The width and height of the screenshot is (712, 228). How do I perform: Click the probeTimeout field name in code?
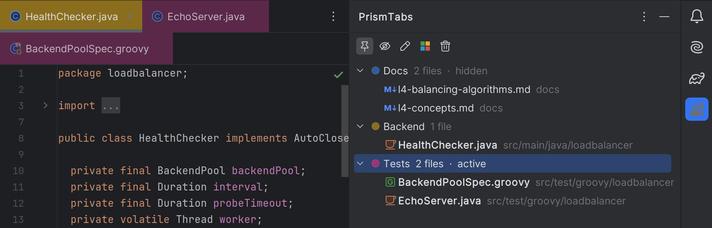(250, 203)
